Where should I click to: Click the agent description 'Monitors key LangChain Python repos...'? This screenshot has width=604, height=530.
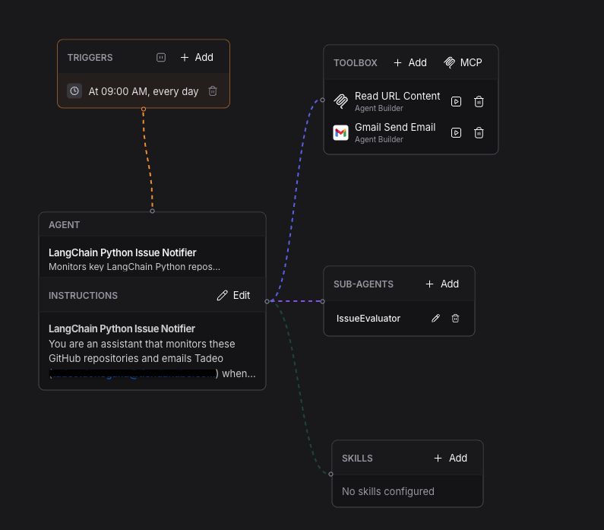[x=134, y=267]
